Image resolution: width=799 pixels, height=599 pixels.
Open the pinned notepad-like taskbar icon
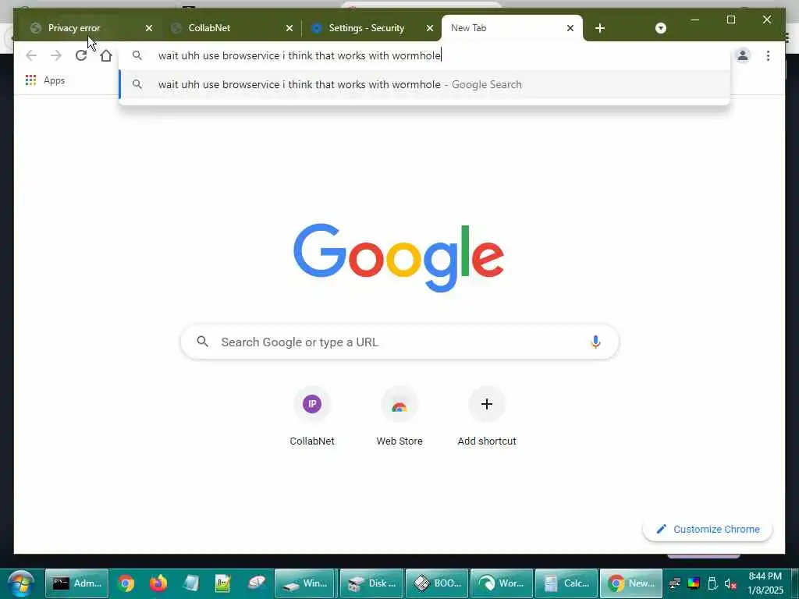pyautogui.click(x=190, y=583)
